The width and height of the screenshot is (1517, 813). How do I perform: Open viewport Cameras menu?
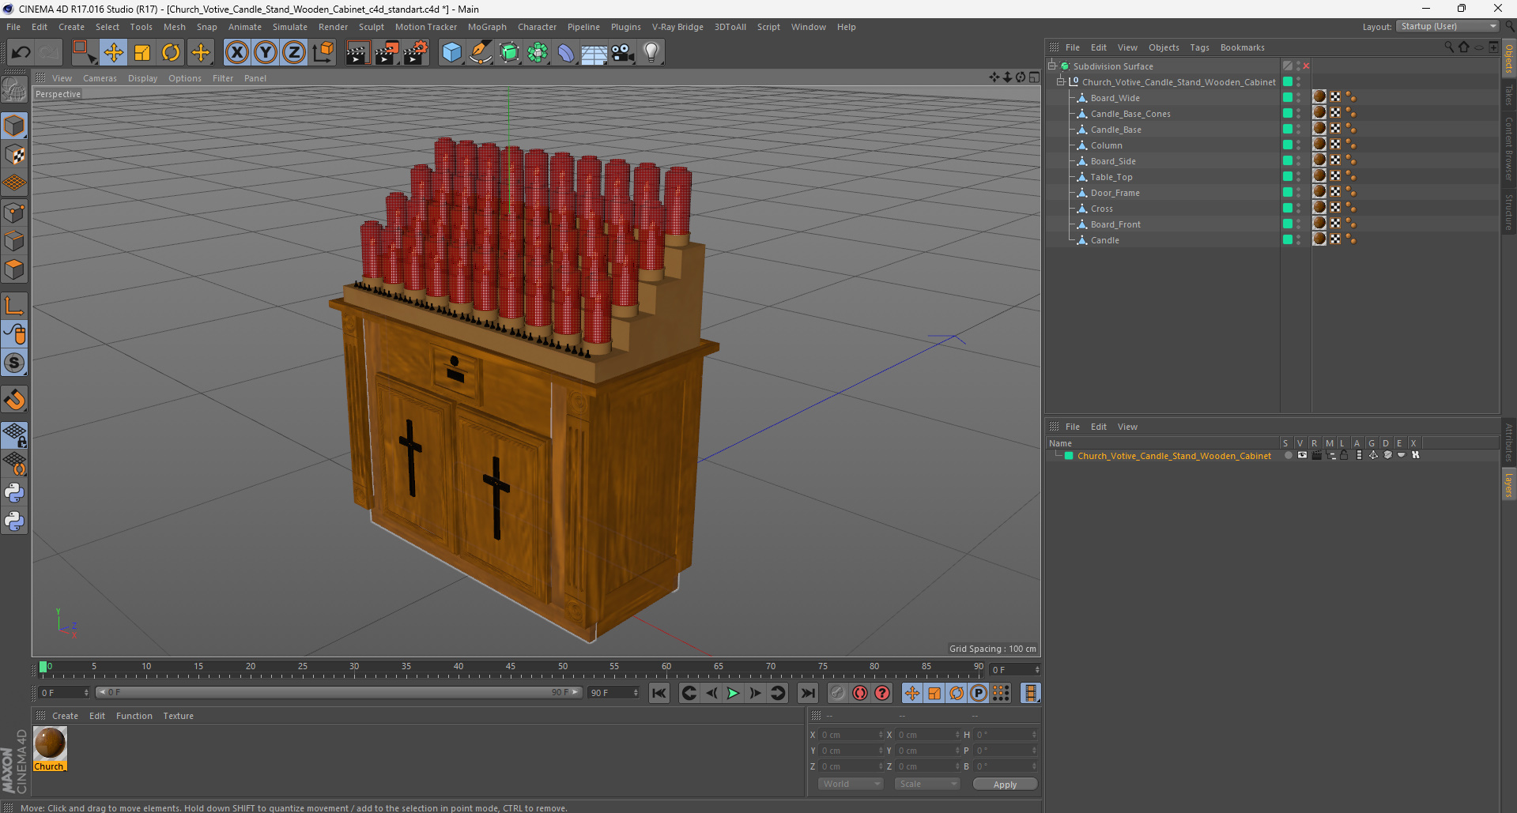[x=100, y=78]
